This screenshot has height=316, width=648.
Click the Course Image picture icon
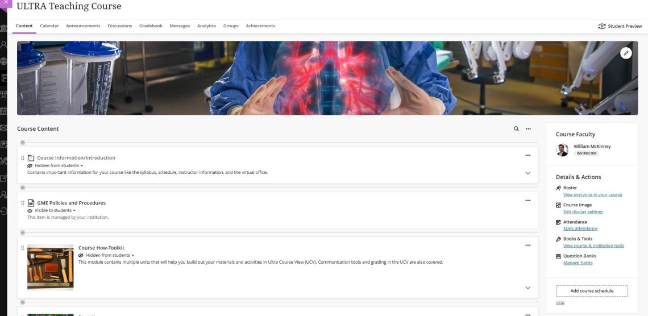(558, 205)
